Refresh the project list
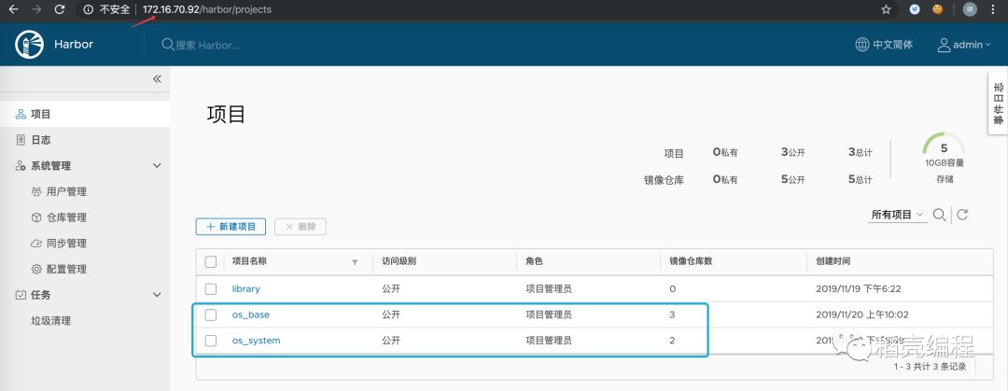The width and height of the screenshot is (1008, 391). [x=962, y=215]
